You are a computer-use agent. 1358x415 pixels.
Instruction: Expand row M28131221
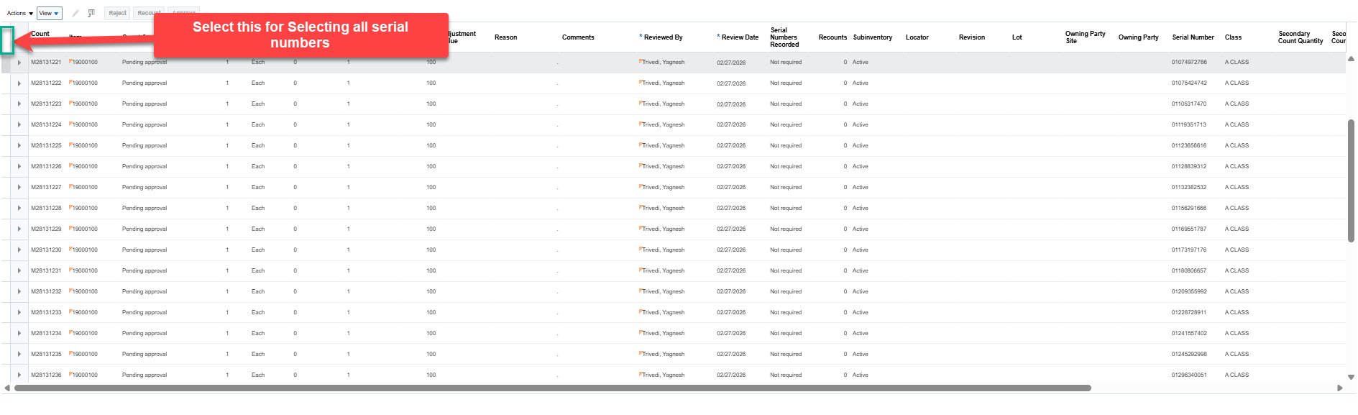pos(19,63)
